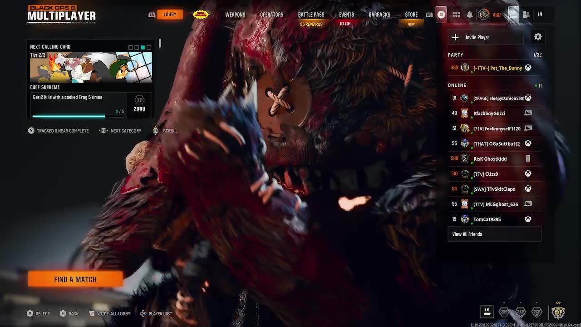
Task: Switch to the Lobby tab
Action: pyautogui.click(x=170, y=15)
